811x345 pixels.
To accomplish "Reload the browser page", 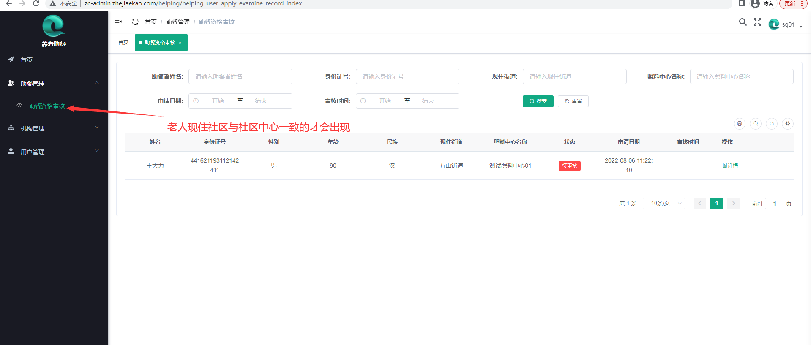I will pos(36,3).
